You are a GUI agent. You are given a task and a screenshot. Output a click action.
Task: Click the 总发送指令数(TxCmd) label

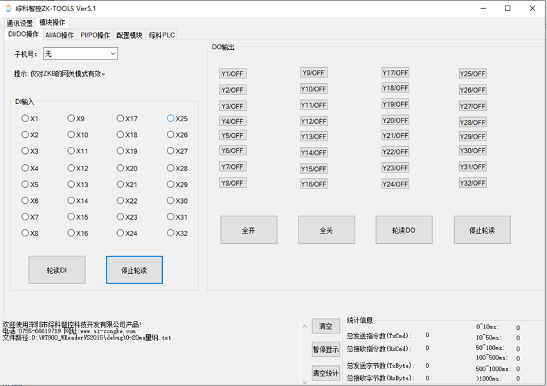tap(379, 335)
